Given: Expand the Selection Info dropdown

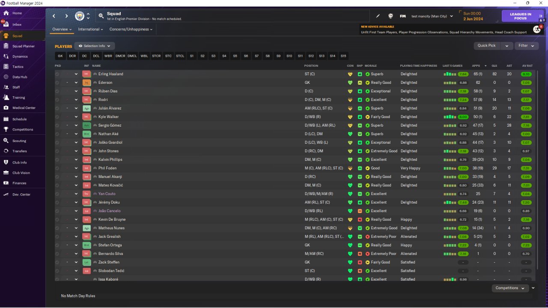Looking at the screenshot, I should pyautogui.click(x=95, y=46).
